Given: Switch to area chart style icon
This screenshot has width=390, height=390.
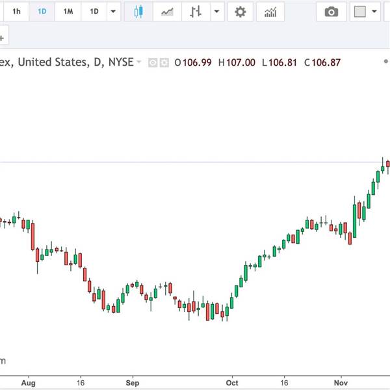Looking at the screenshot, I should (x=167, y=12).
